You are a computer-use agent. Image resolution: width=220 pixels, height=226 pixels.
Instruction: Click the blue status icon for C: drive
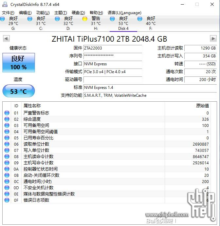(30, 19)
